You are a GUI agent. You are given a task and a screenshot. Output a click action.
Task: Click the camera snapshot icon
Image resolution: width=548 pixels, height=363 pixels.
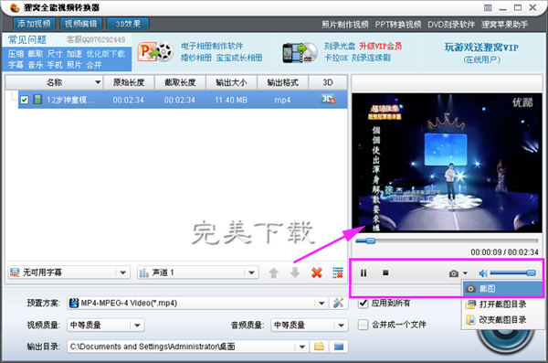click(454, 273)
